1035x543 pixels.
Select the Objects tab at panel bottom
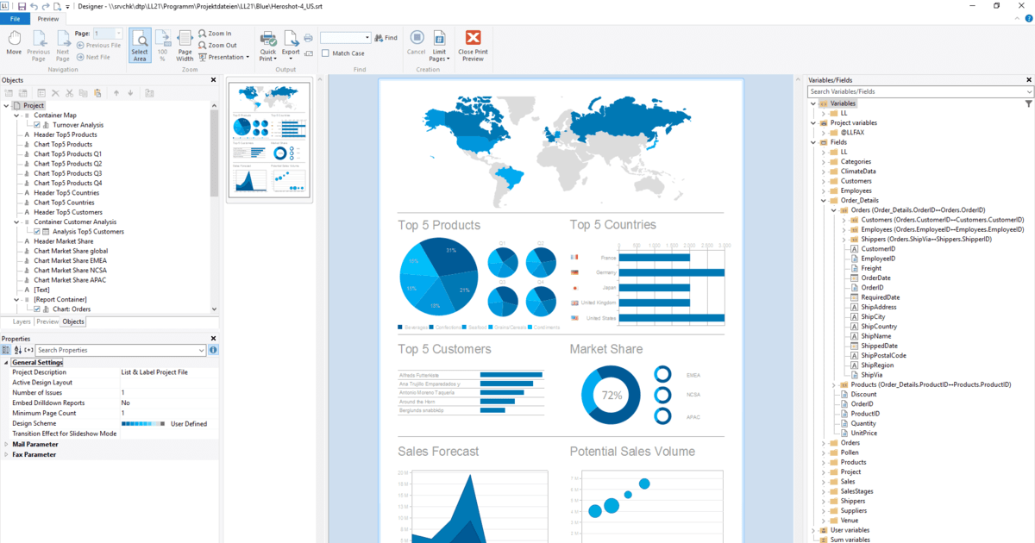tap(73, 321)
